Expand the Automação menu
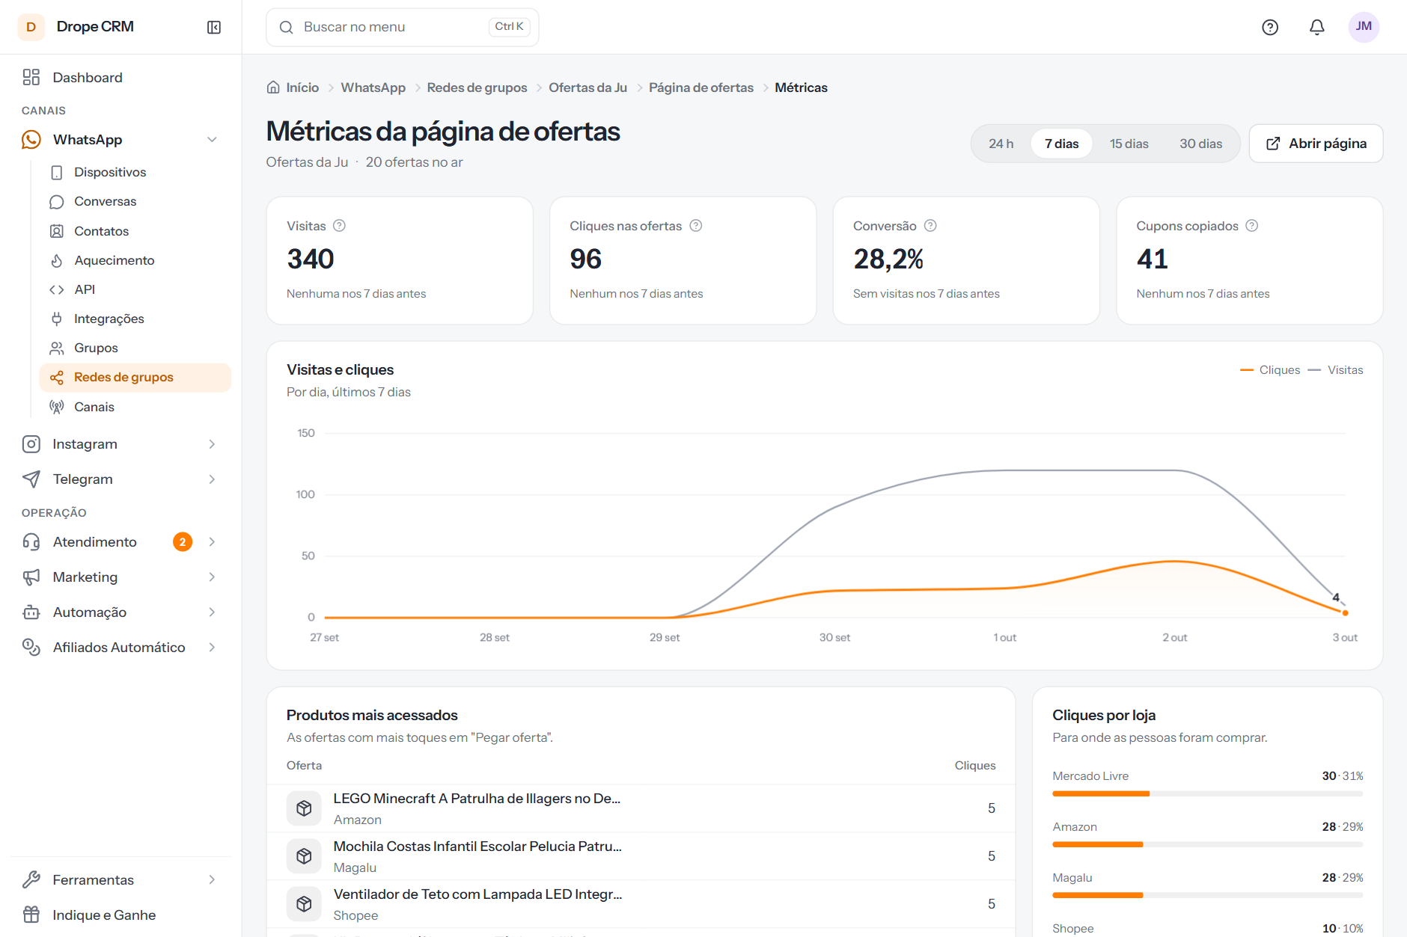This screenshot has height=937, width=1407. tap(212, 612)
